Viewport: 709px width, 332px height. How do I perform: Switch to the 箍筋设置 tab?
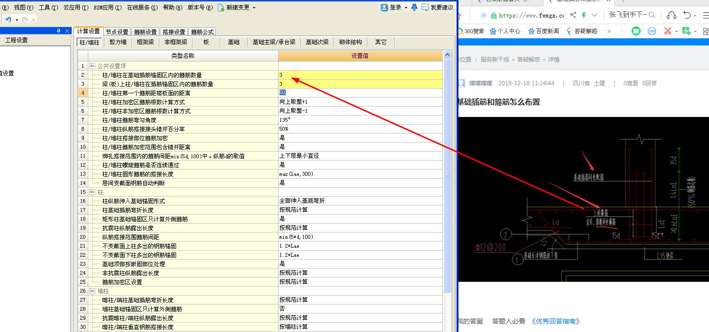click(145, 32)
